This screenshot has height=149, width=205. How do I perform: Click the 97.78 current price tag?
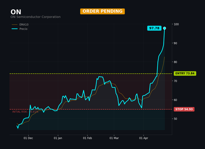pyautogui.click(x=154, y=28)
